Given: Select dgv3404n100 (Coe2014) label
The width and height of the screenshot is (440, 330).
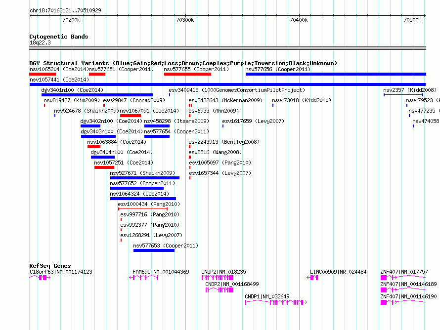Looking at the screenshot, I should tap(122, 152).
